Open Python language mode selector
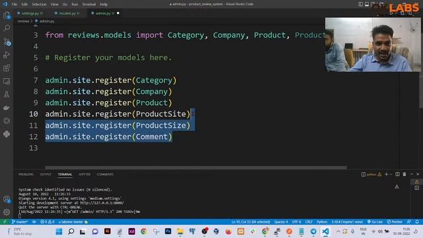The height and width of the screenshot is (238, 423). [x=322, y=222]
